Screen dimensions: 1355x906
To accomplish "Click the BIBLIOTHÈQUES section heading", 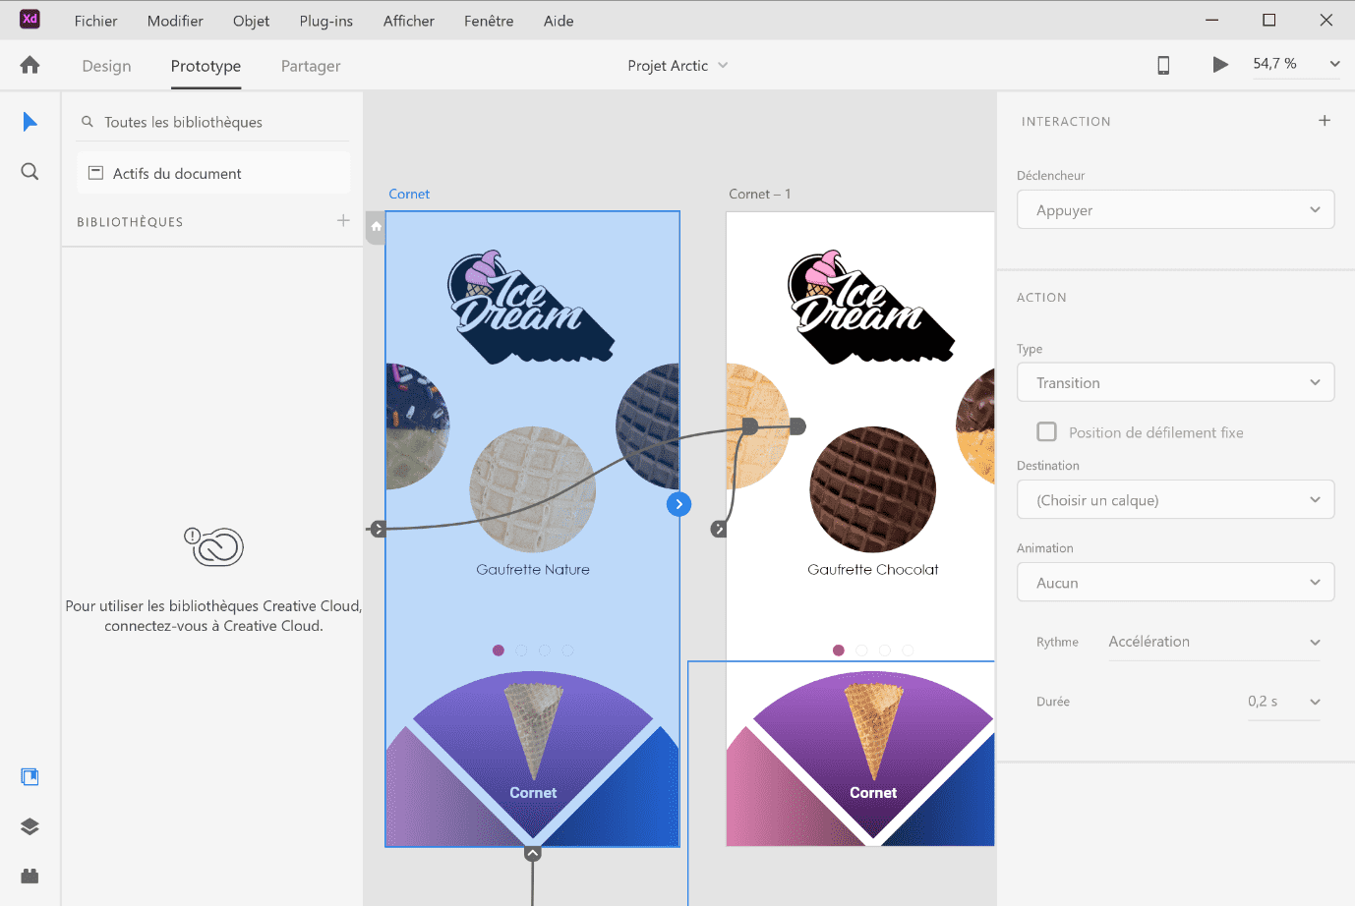I will click(x=130, y=222).
